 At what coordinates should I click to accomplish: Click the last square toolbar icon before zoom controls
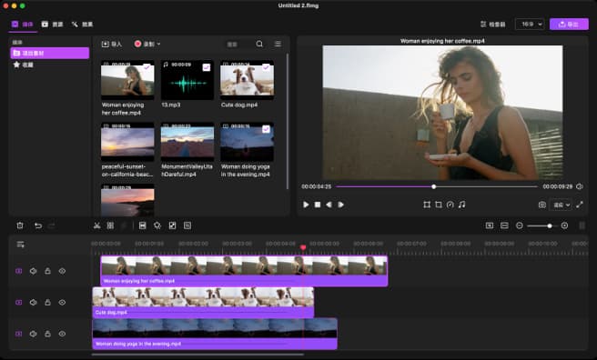click(187, 225)
